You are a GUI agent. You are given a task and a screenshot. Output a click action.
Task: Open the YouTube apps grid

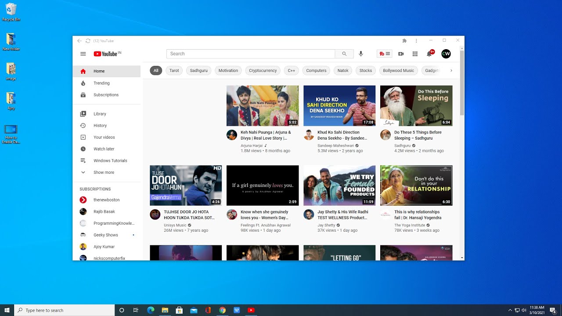click(415, 54)
